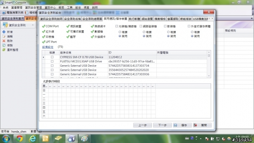Open the 報表 menu
Image resolution: width=254 pixels, height=143 pixels.
pos(61,8)
